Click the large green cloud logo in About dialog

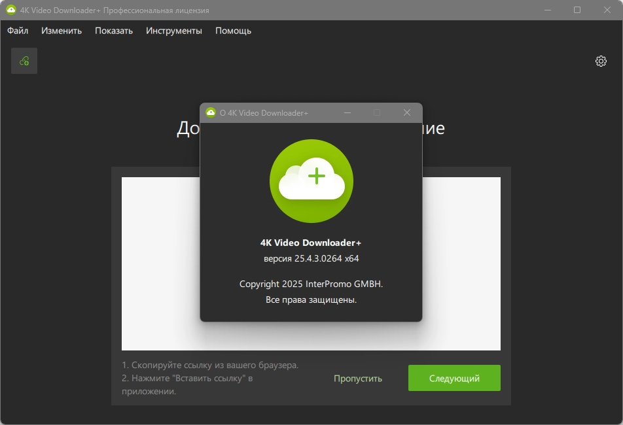[311, 181]
